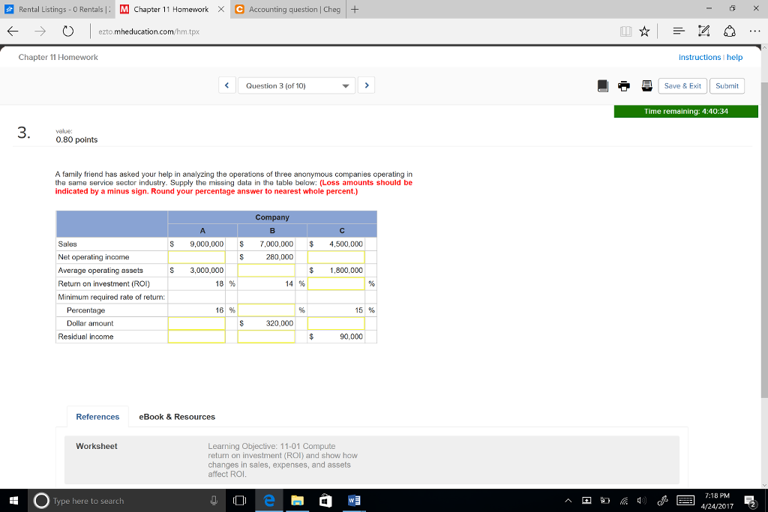Switch to the Accounting question Chegg tab
Screen dimensions: 768x512
pyautogui.click(x=289, y=9)
